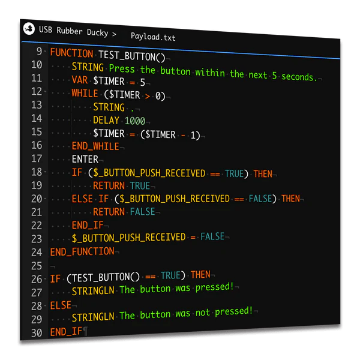
Task: Click the TRUE value on line 26
Action: [170, 275]
